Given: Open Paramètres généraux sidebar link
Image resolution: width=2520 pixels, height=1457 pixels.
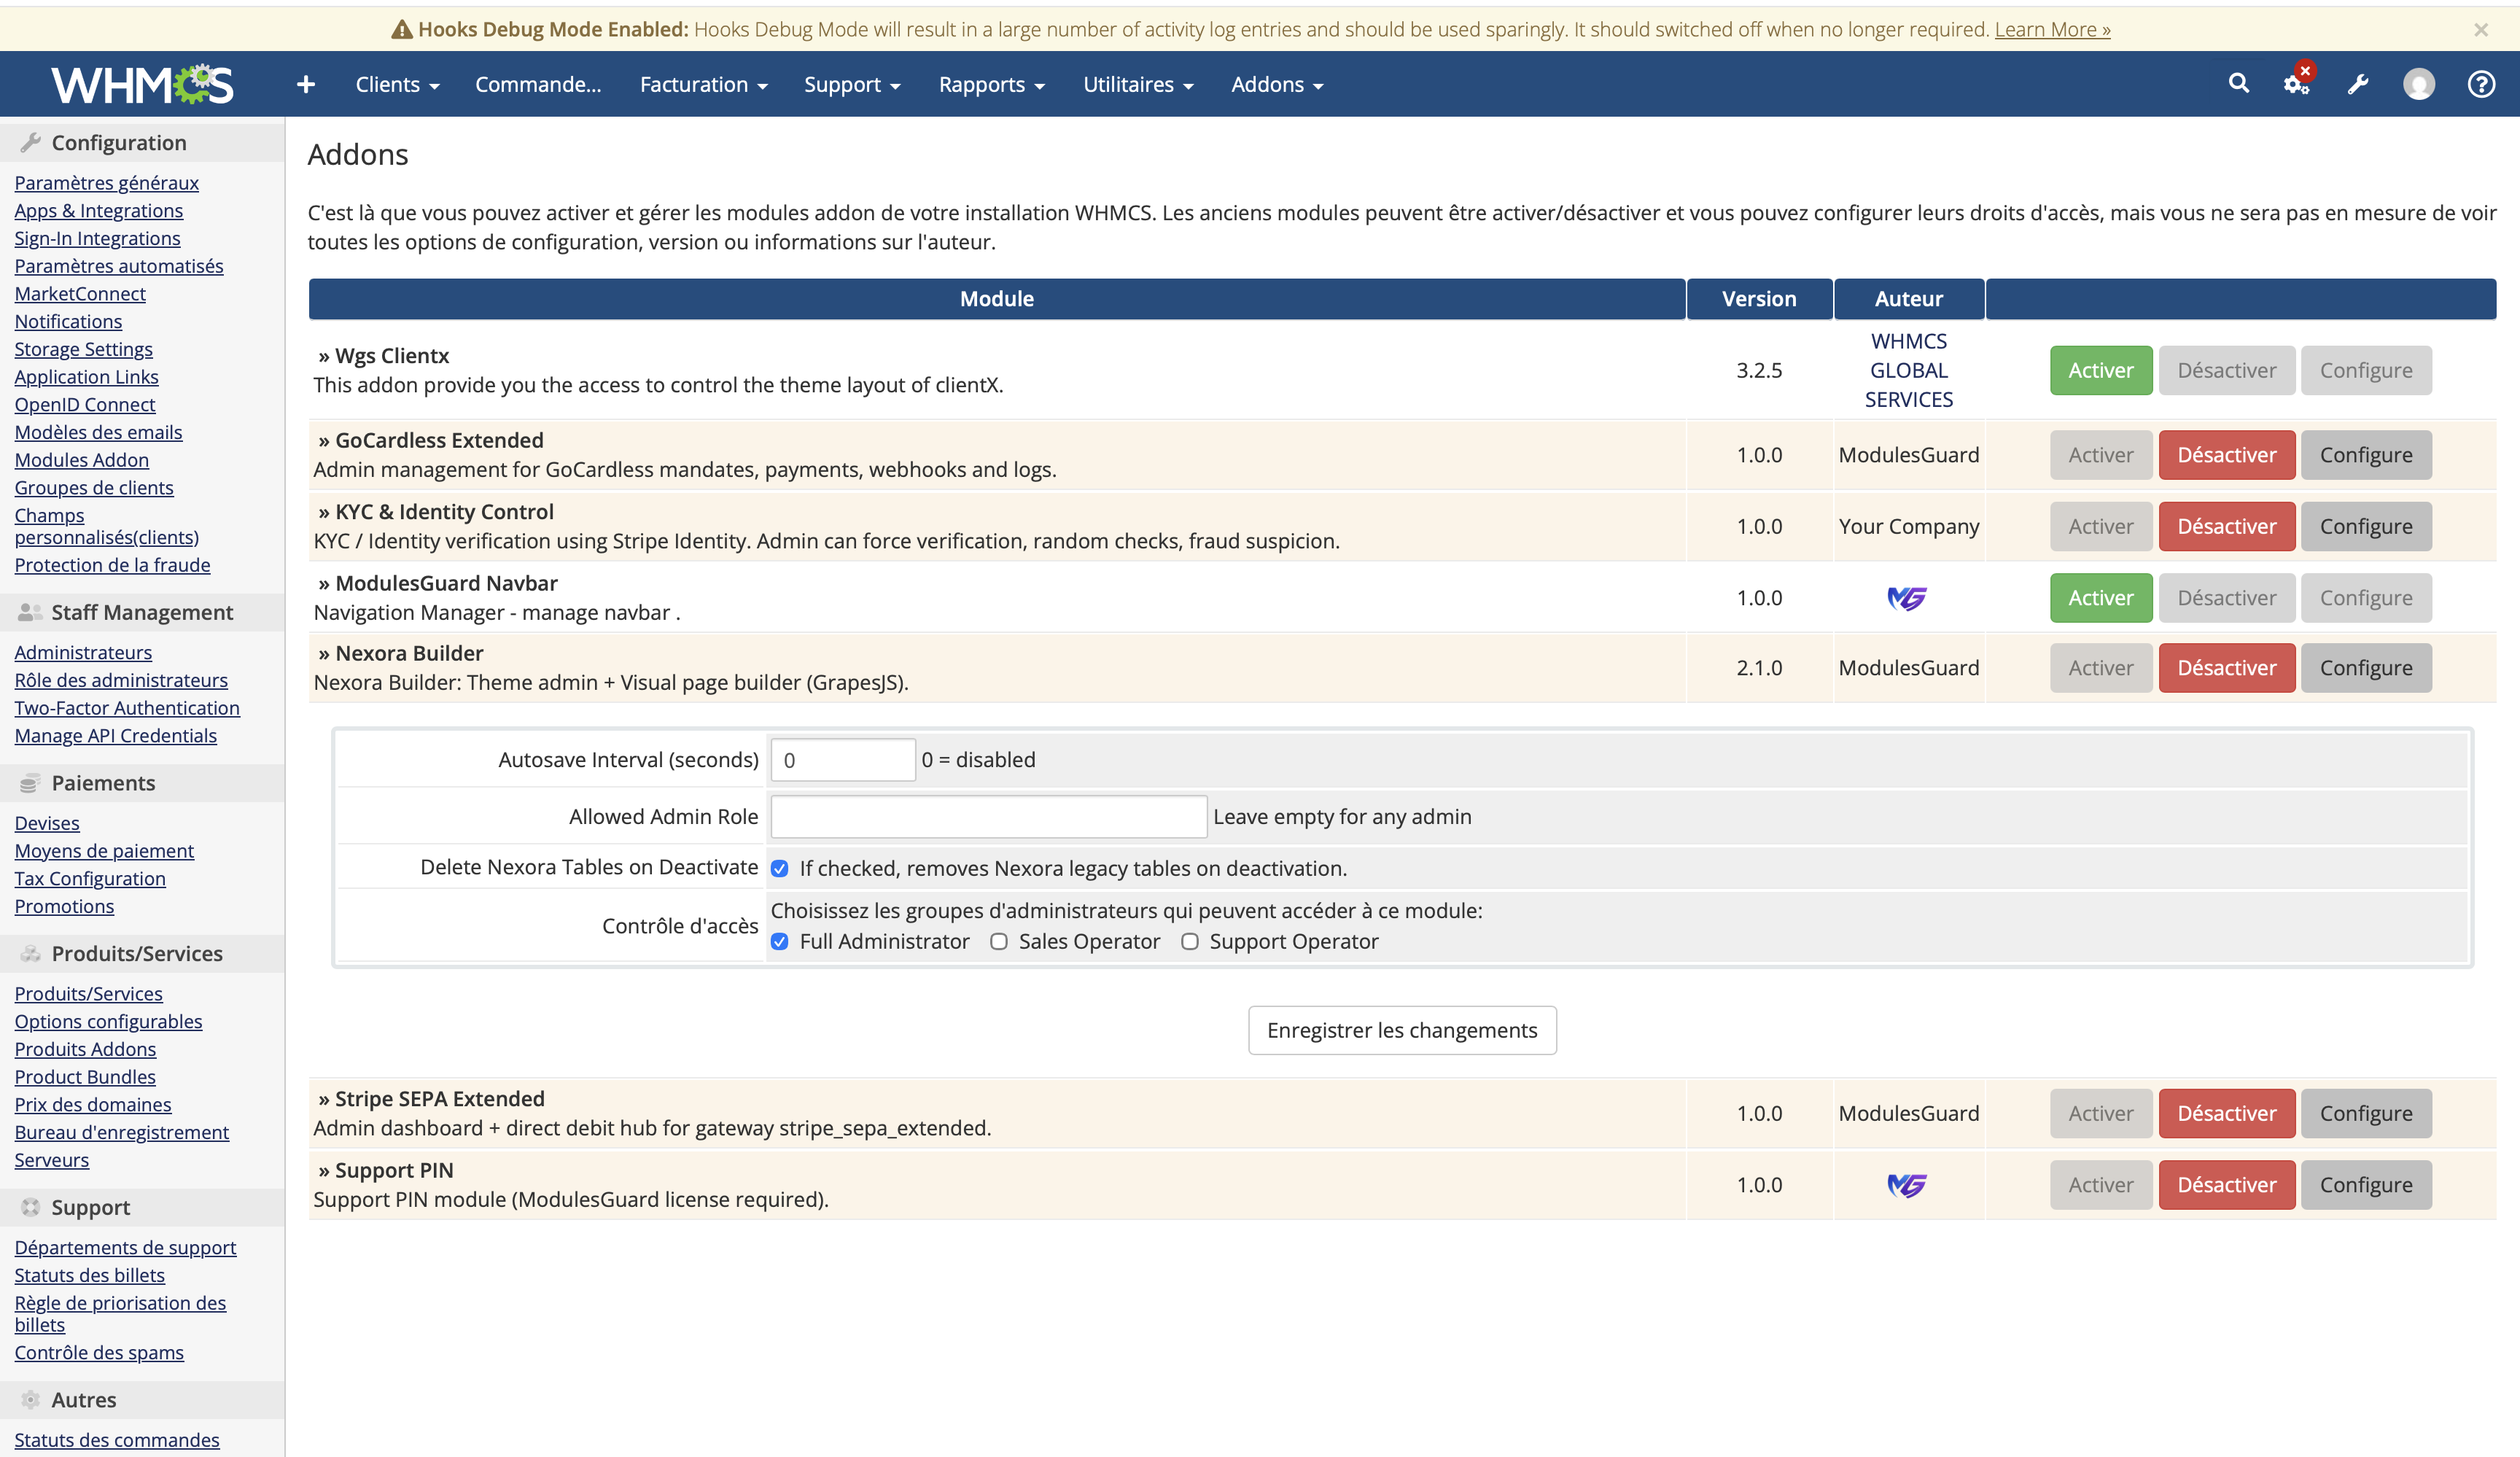Looking at the screenshot, I should tap(106, 183).
